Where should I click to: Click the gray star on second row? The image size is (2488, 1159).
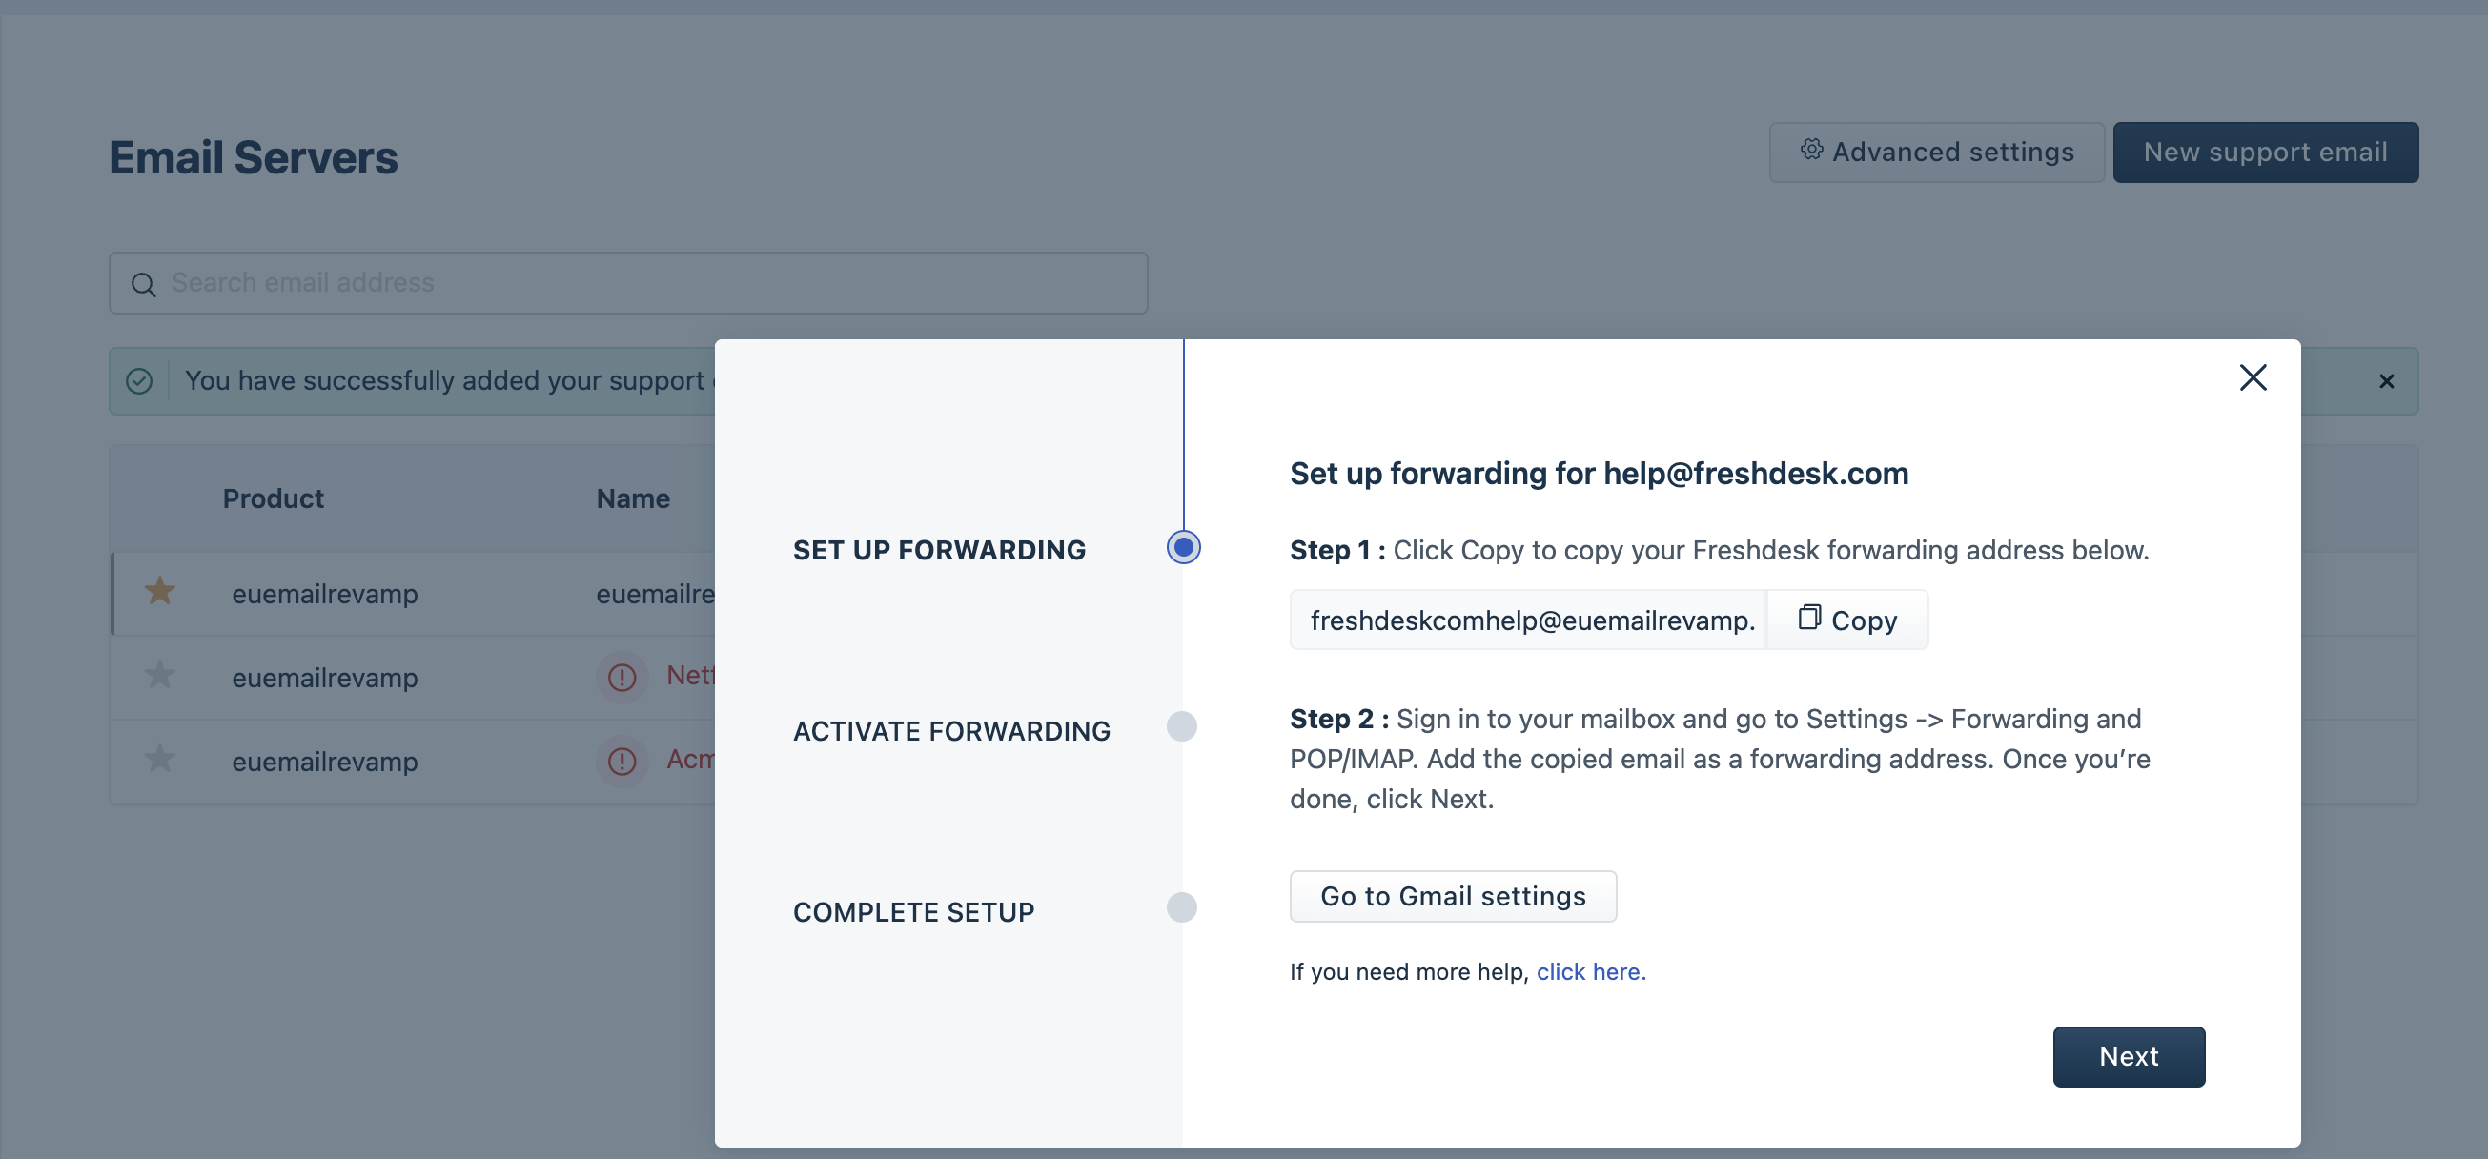point(159,675)
